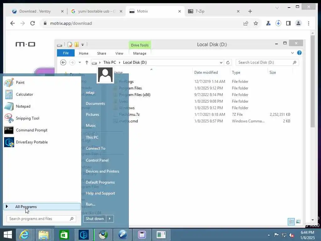Open the address path history dropdown
321x241 pixels.
coord(221,62)
